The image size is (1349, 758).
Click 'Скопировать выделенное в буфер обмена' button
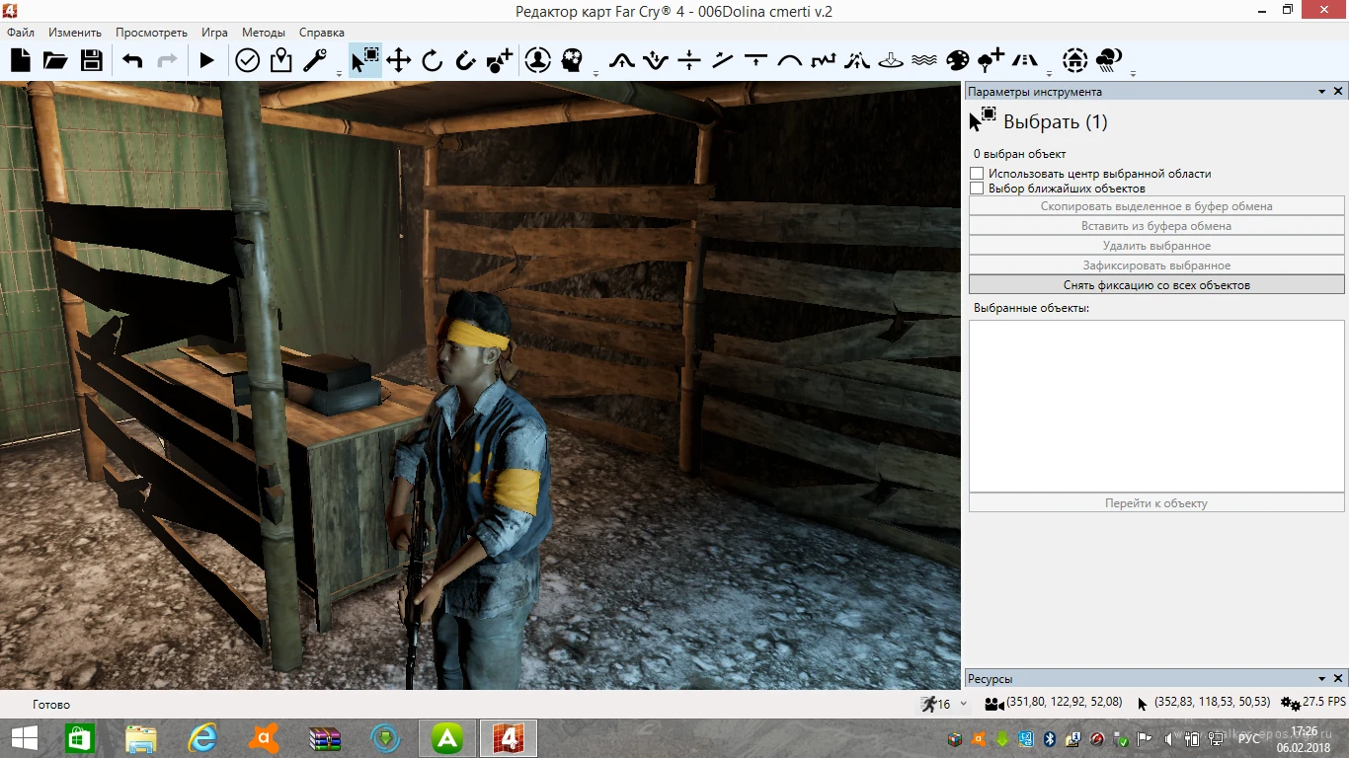pos(1156,206)
